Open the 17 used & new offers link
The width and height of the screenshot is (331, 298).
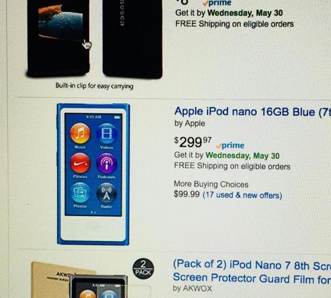coord(243,195)
